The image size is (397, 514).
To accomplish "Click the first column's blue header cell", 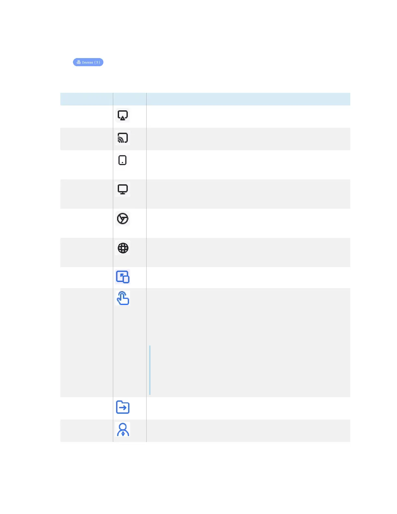I will (x=87, y=99).
